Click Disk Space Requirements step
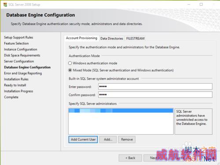Screen dimensions: 220x165 click(x=22, y=56)
